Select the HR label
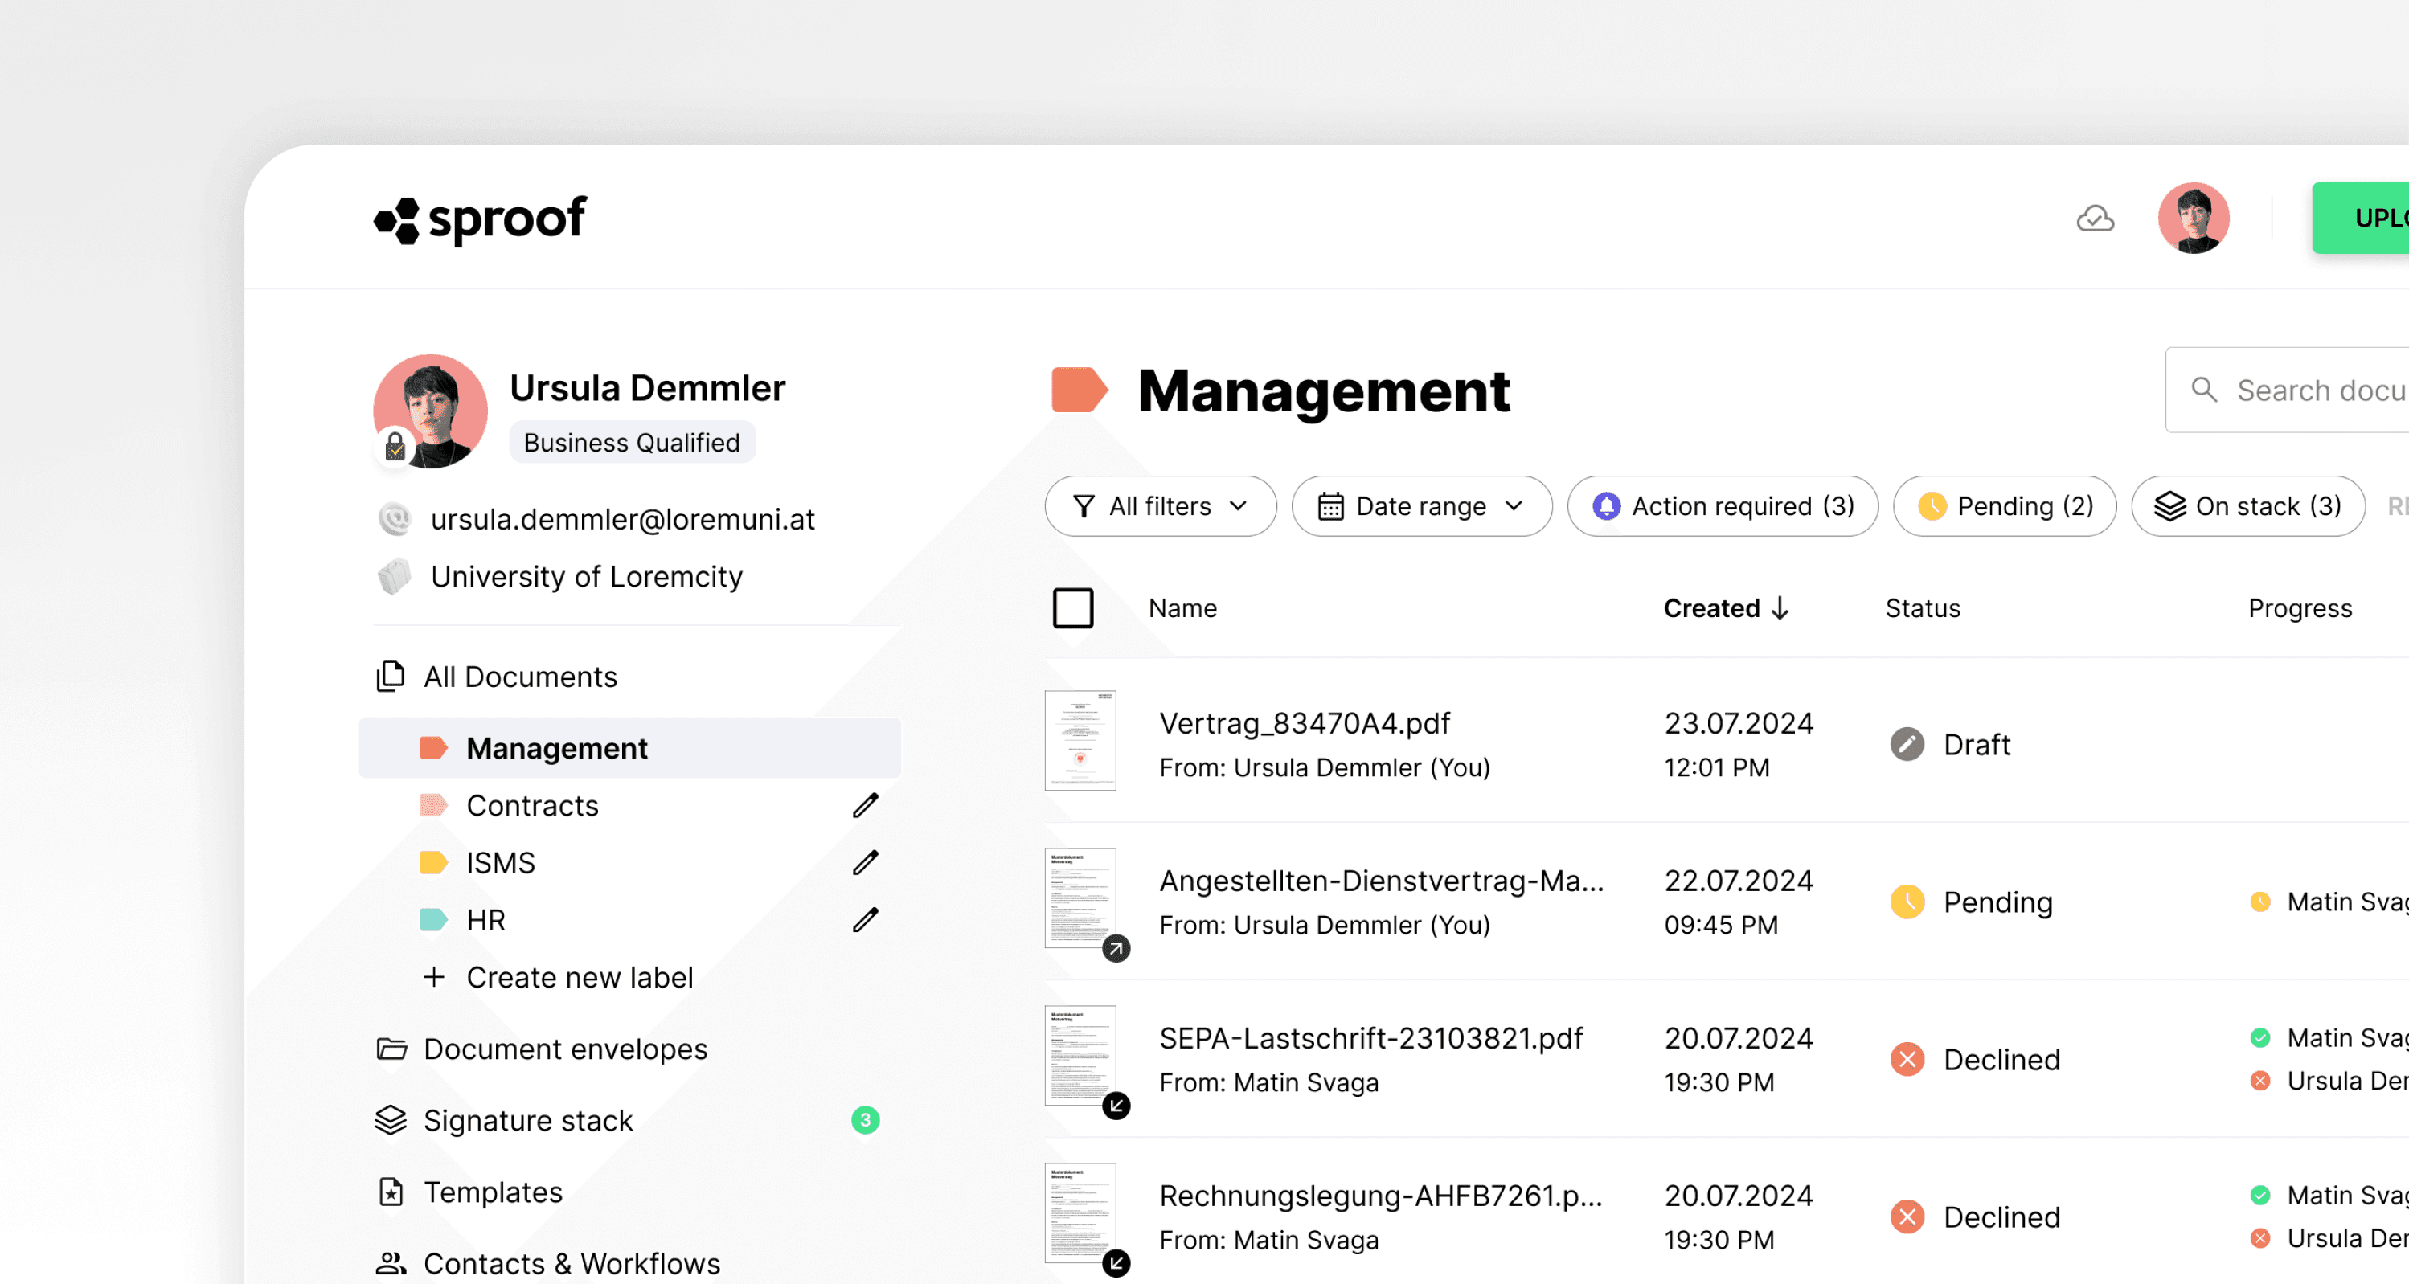Screen dimensions: 2409x1284 click(485, 919)
